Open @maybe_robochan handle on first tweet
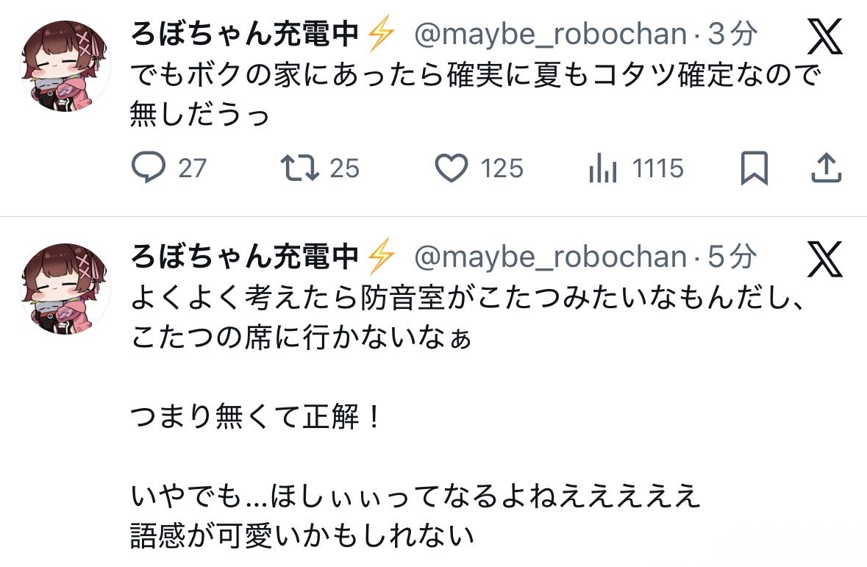The image size is (867, 567). click(550, 35)
